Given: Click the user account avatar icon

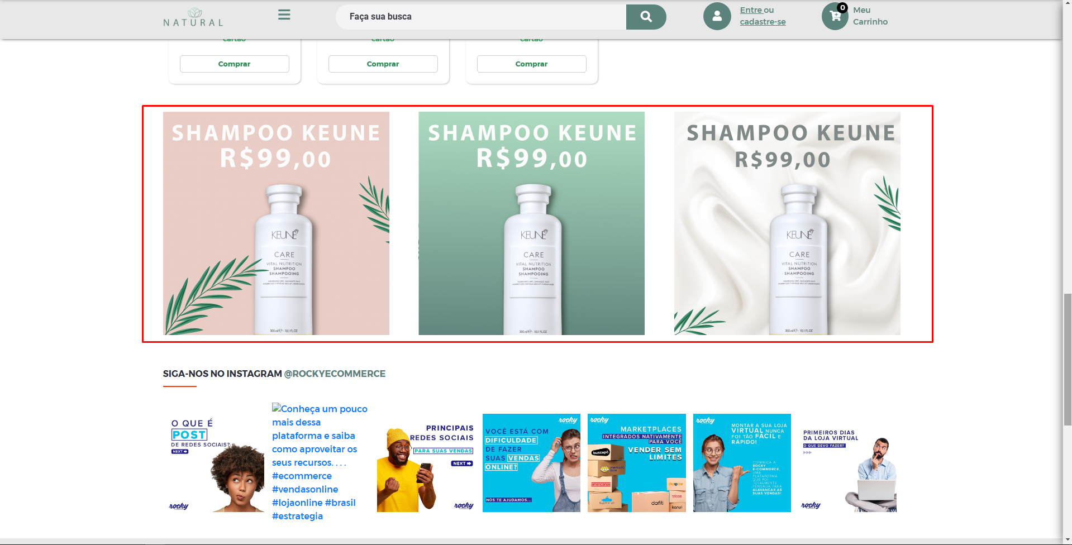Looking at the screenshot, I should [717, 16].
